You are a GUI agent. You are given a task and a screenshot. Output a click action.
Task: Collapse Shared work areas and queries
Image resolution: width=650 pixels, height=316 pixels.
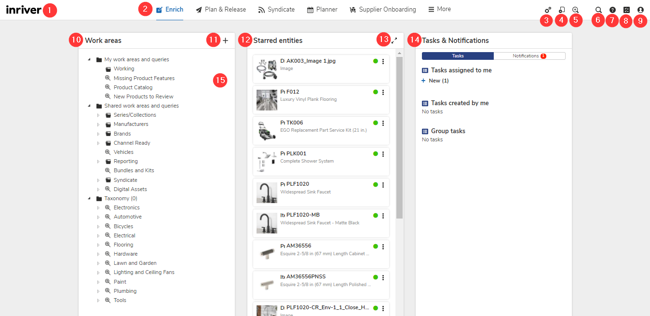(89, 106)
